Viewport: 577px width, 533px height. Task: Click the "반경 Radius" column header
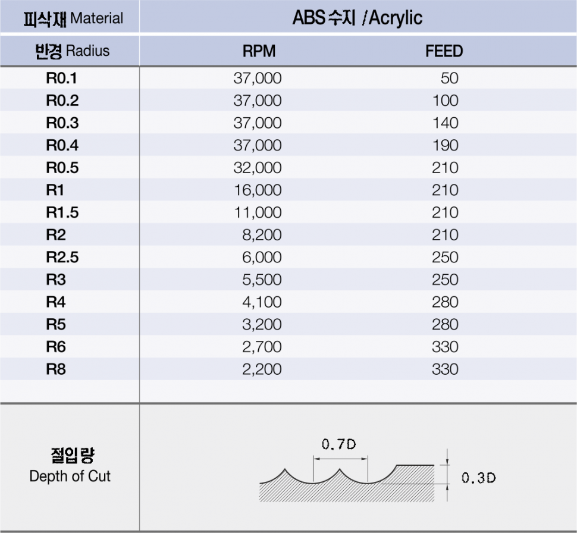pyautogui.click(x=73, y=51)
